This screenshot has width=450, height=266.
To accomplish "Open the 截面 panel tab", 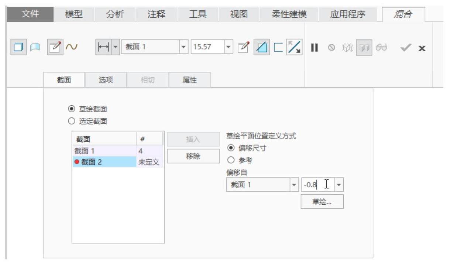I will pyautogui.click(x=65, y=81).
